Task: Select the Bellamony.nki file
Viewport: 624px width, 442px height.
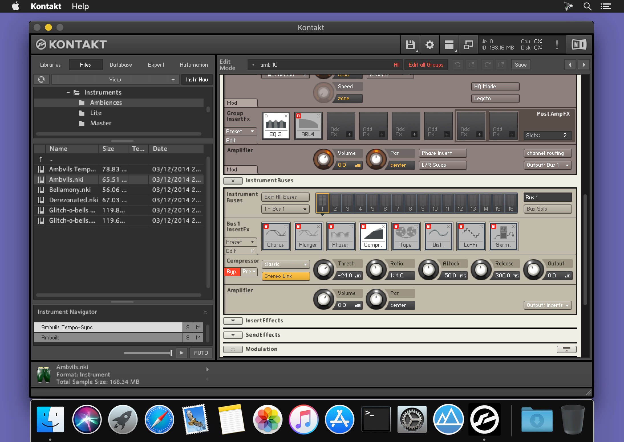Action: point(119,190)
